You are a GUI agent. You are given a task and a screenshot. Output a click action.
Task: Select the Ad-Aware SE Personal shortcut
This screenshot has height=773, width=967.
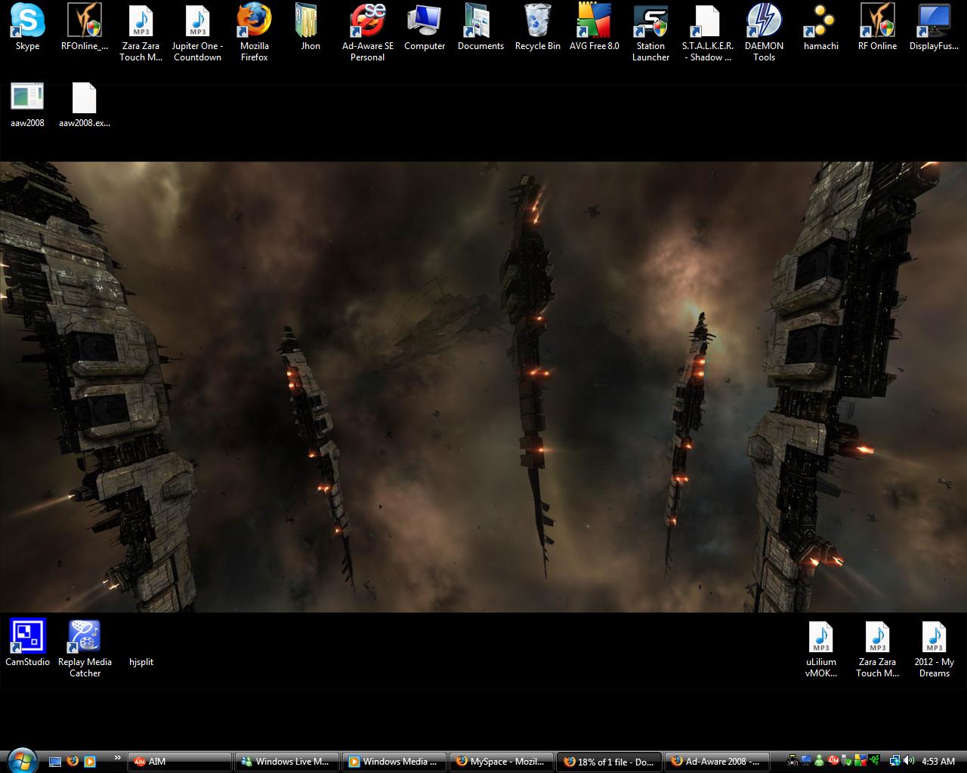click(368, 33)
